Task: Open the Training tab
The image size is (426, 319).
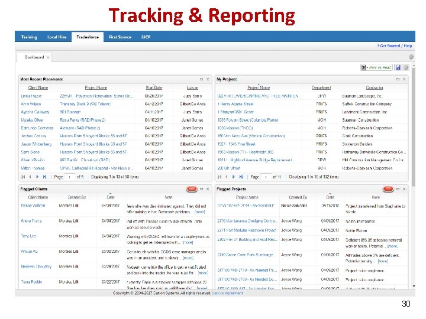Action: tap(29, 37)
